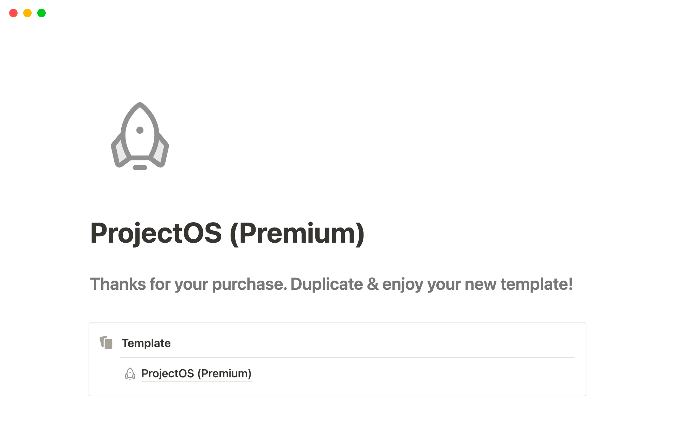The height and width of the screenshot is (422, 675).
Task: Click the word 'template!' ending the subtitle
Action: click(x=536, y=284)
